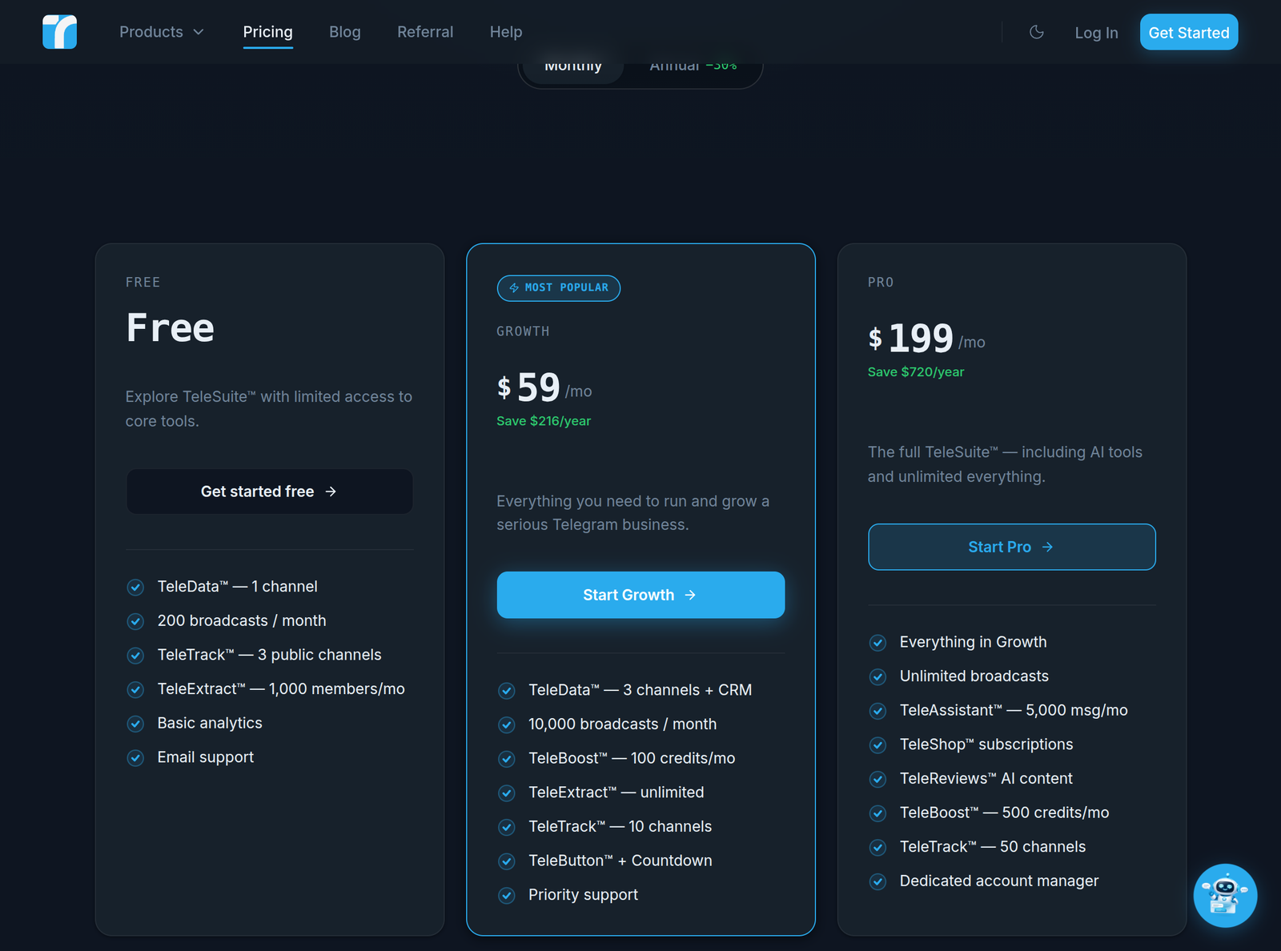Click 'The full TeleSuite' description
This screenshot has height=951, width=1281.
point(1005,464)
